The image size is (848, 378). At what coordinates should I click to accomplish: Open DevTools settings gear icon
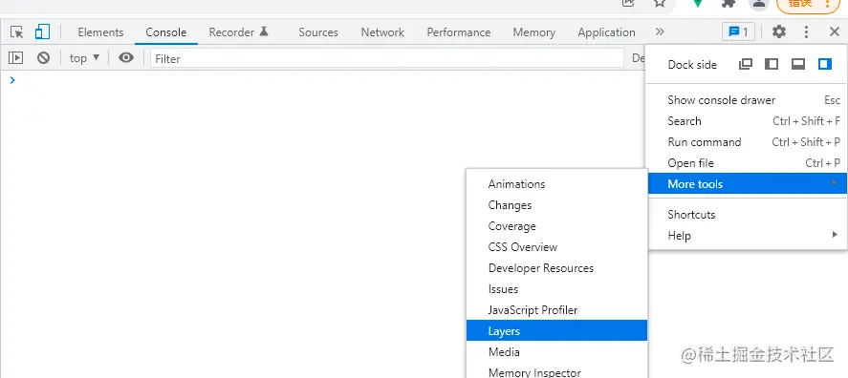point(779,31)
